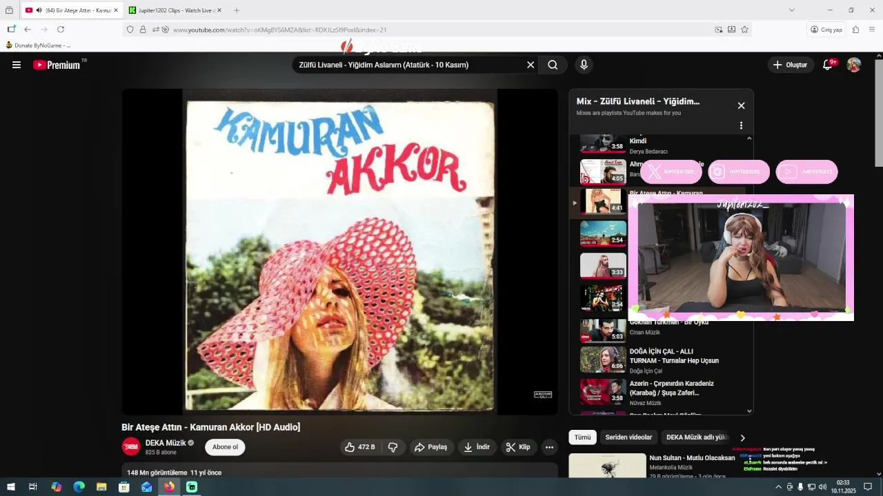Viewport: 883px width, 496px height.
Task: Subscribe with Abone ol button
Action: [x=225, y=447]
